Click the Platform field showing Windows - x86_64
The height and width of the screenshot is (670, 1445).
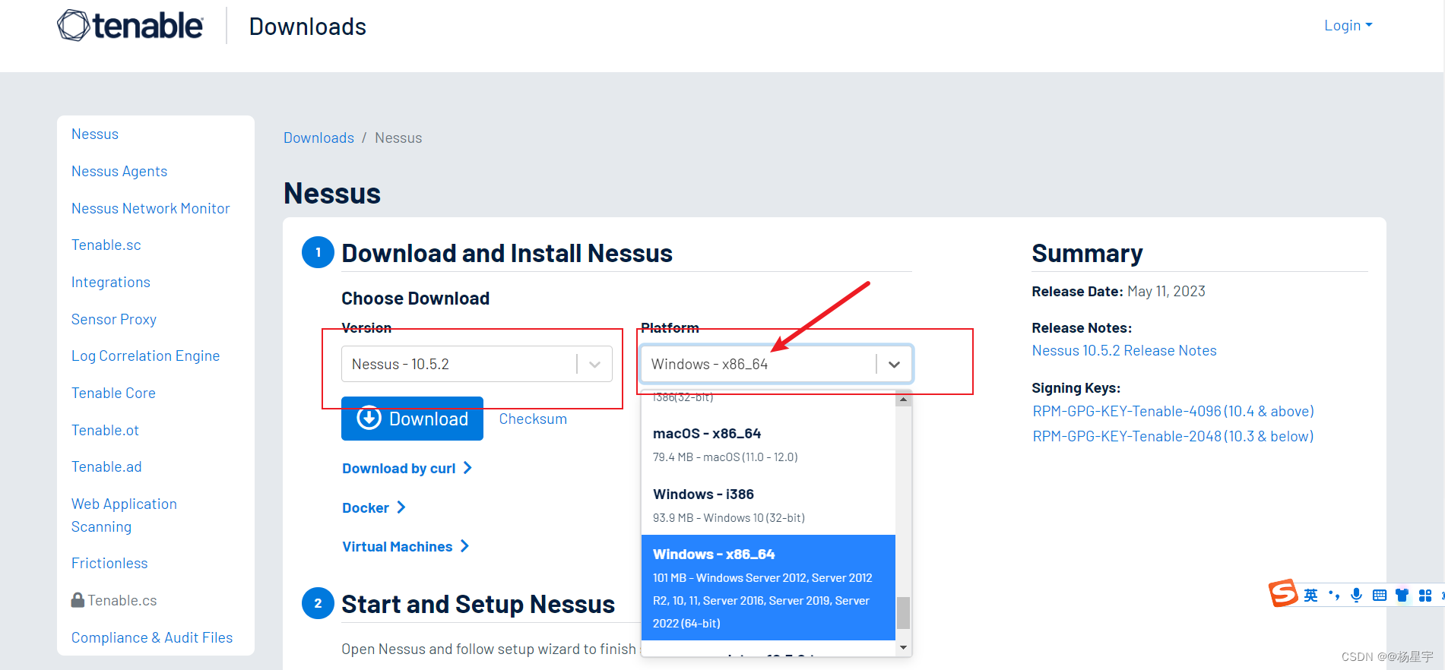pyautogui.click(x=776, y=364)
